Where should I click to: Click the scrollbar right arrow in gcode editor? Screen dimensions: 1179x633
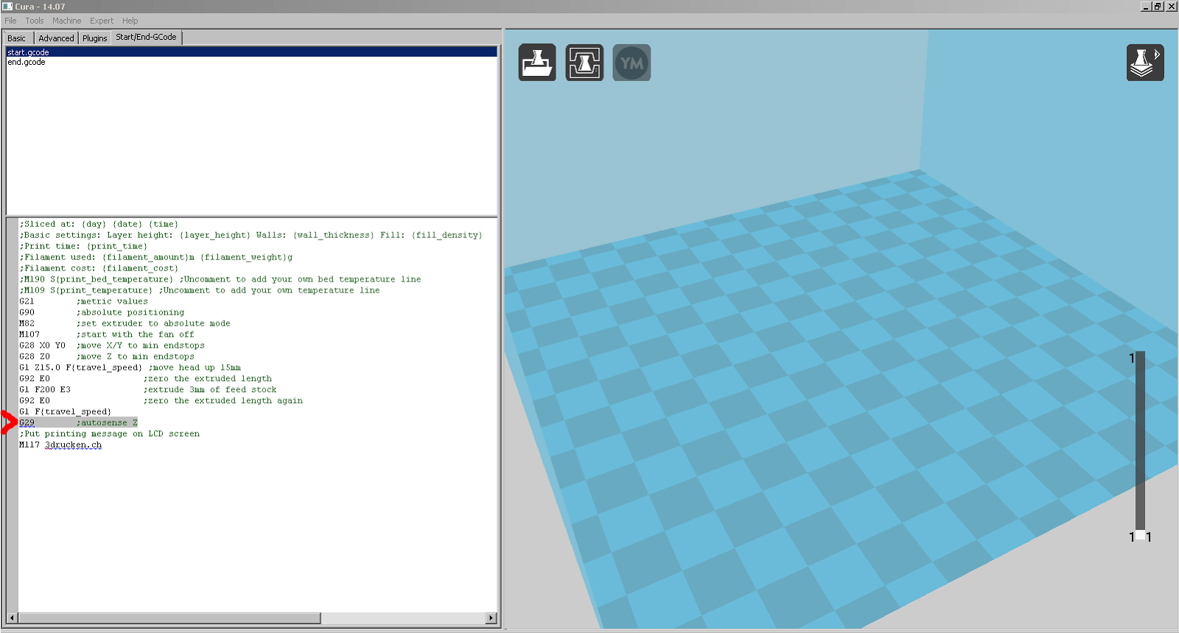(491, 618)
